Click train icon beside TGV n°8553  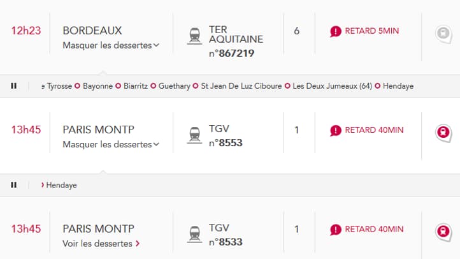pos(194,135)
